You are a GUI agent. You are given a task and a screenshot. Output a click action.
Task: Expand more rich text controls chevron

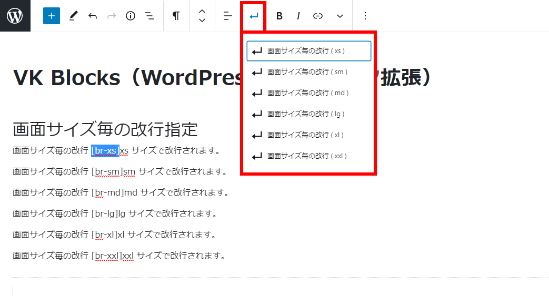tap(340, 16)
